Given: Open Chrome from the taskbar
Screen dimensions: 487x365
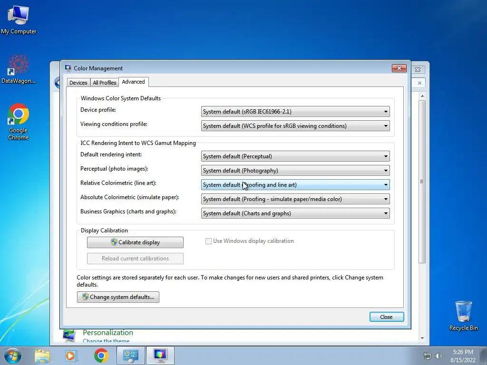Looking at the screenshot, I should pos(101,355).
